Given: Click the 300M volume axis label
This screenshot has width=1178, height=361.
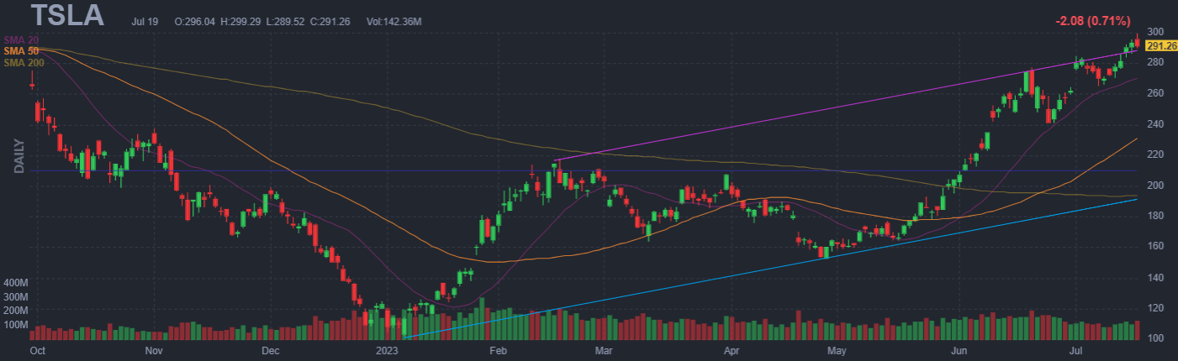Looking at the screenshot, I should click(x=17, y=296).
